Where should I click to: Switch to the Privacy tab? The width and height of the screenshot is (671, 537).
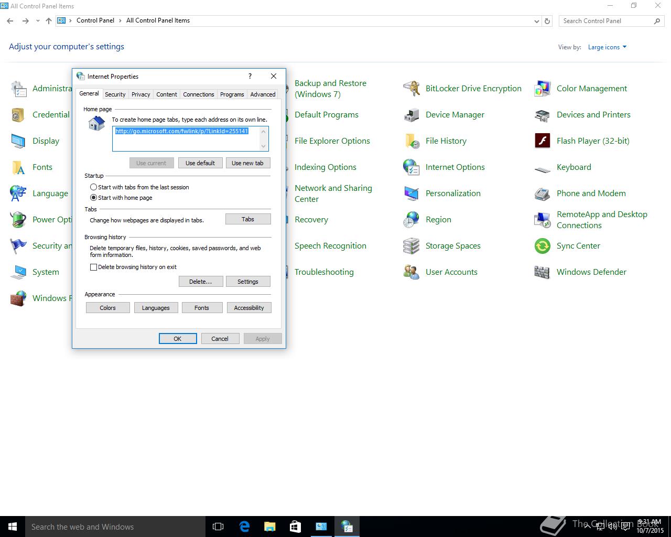point(140,94)
